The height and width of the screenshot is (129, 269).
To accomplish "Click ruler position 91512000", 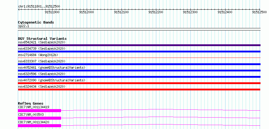I will click(x=87, y=12).
